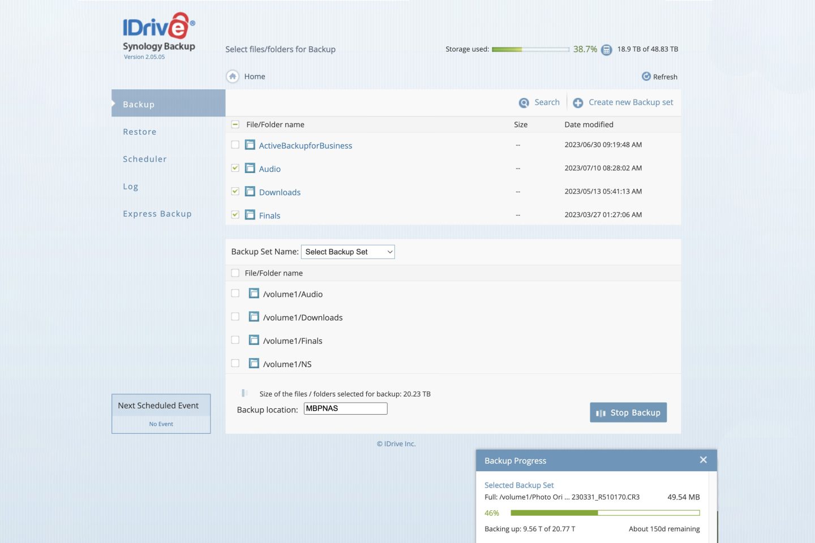This screenshot has height=543, width=815.
Task: Open the Downloads folder
Action: [x=280, y=192]
